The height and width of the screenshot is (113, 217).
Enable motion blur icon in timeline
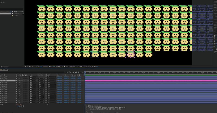coord(78,72)
